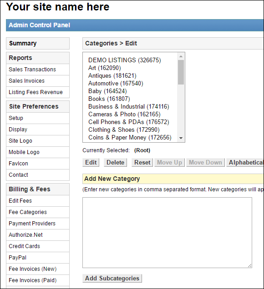Open Contact settings

click(x=38, y=175)
